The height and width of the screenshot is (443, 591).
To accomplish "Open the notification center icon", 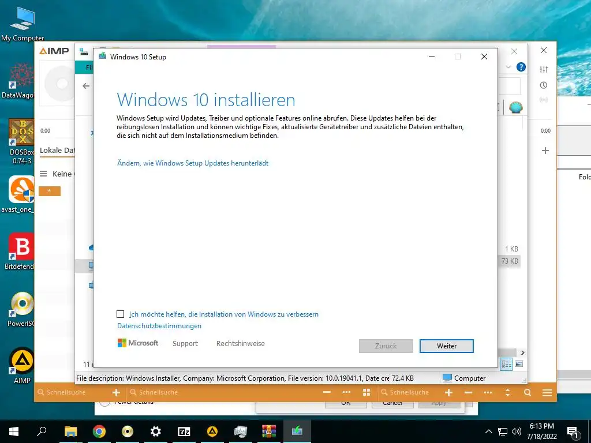I will pyautogui.click(x=573, y=432).
